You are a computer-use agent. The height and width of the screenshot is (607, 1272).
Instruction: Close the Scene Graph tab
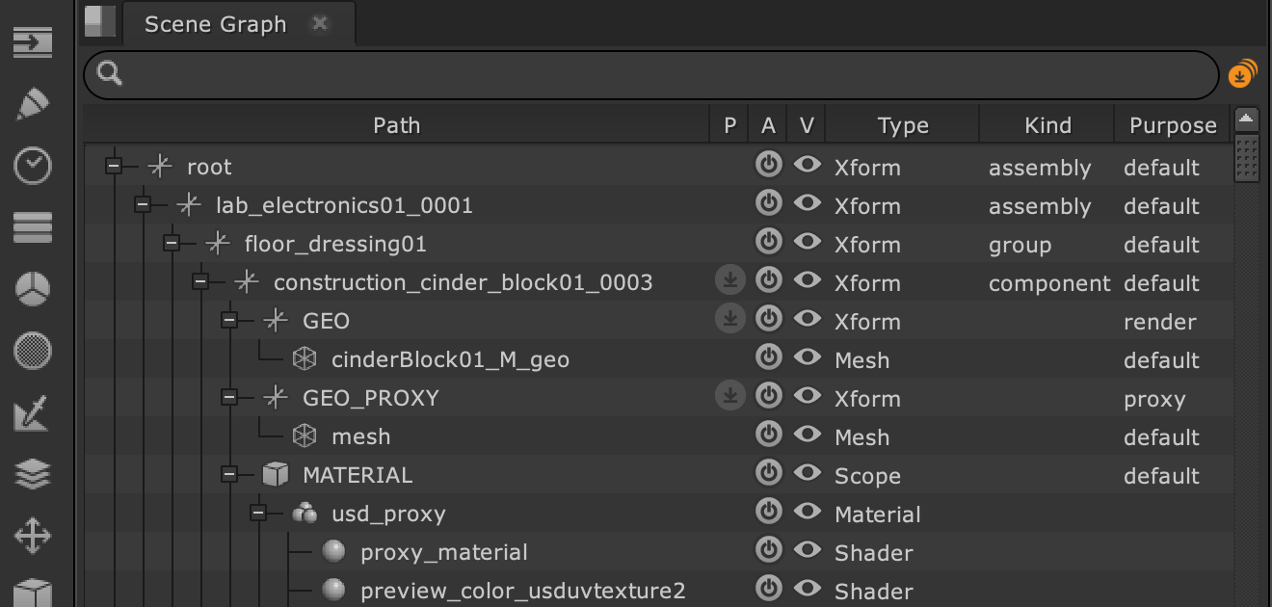coord(321,23)
